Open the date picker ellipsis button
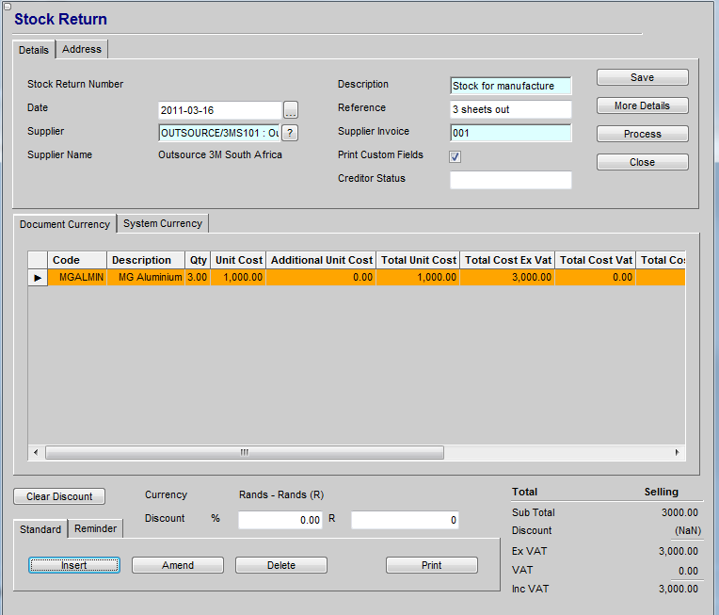 (291, 109)
